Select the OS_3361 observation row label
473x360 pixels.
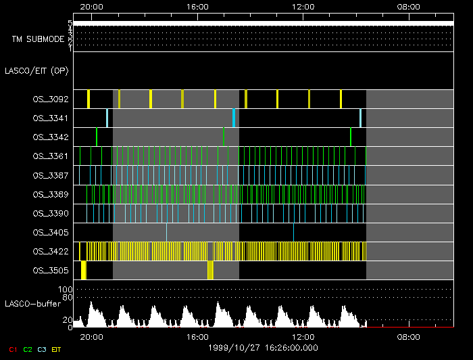50,156
